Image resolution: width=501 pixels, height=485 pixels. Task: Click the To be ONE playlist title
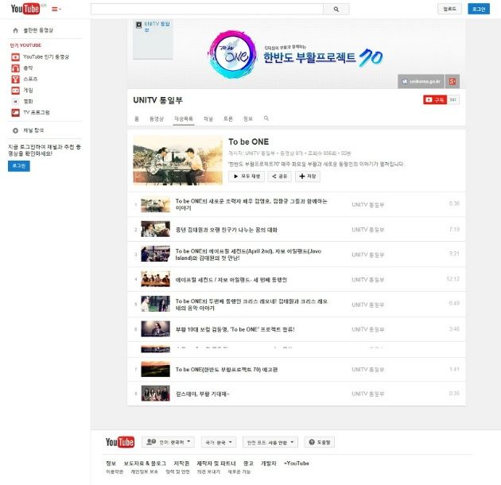pos(249,142)
